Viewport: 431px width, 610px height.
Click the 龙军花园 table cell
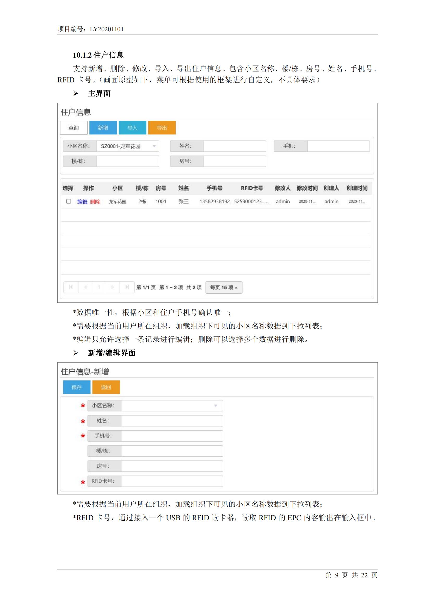click(x=117, y=202)
